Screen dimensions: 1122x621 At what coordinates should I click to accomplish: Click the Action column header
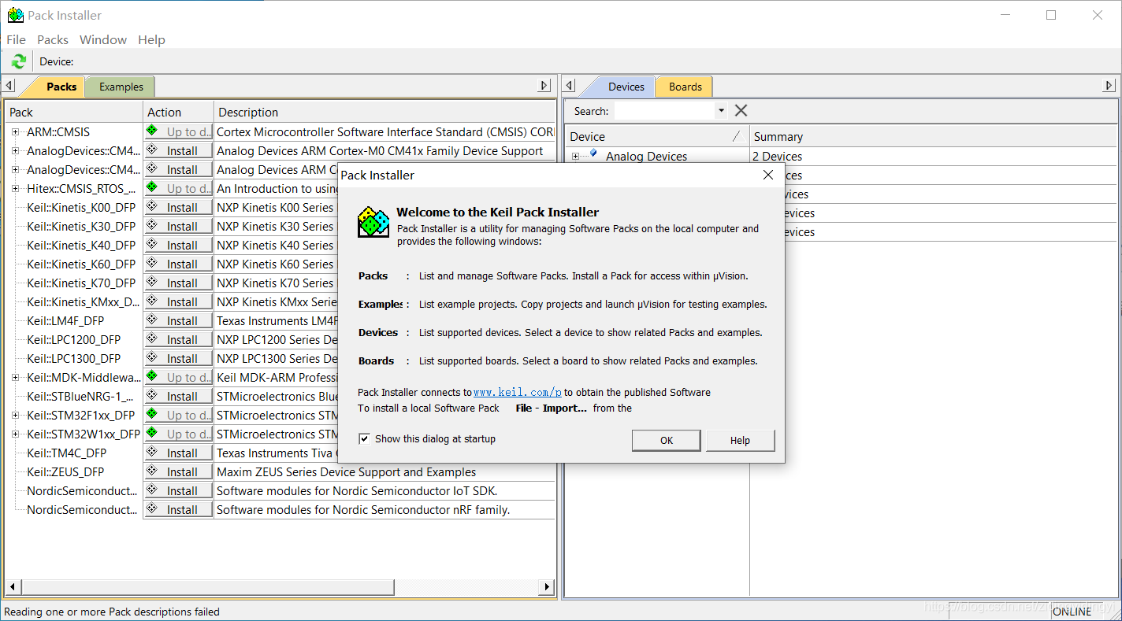(178, 112)
